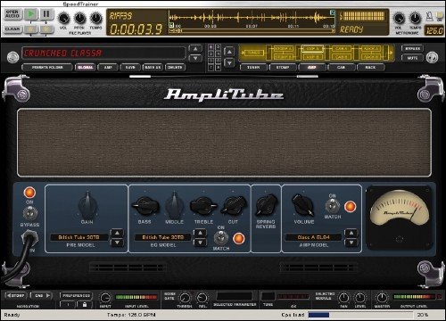Viewport: 446px width, 321px height.
Task: Click the up arrow beside the number grid
Action: tap(229, 52)
